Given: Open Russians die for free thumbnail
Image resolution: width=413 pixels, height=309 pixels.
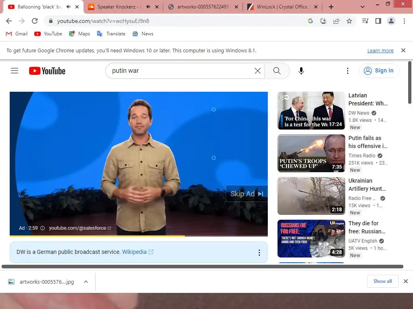Looking at the screenshot, I should tap(311, 239).
